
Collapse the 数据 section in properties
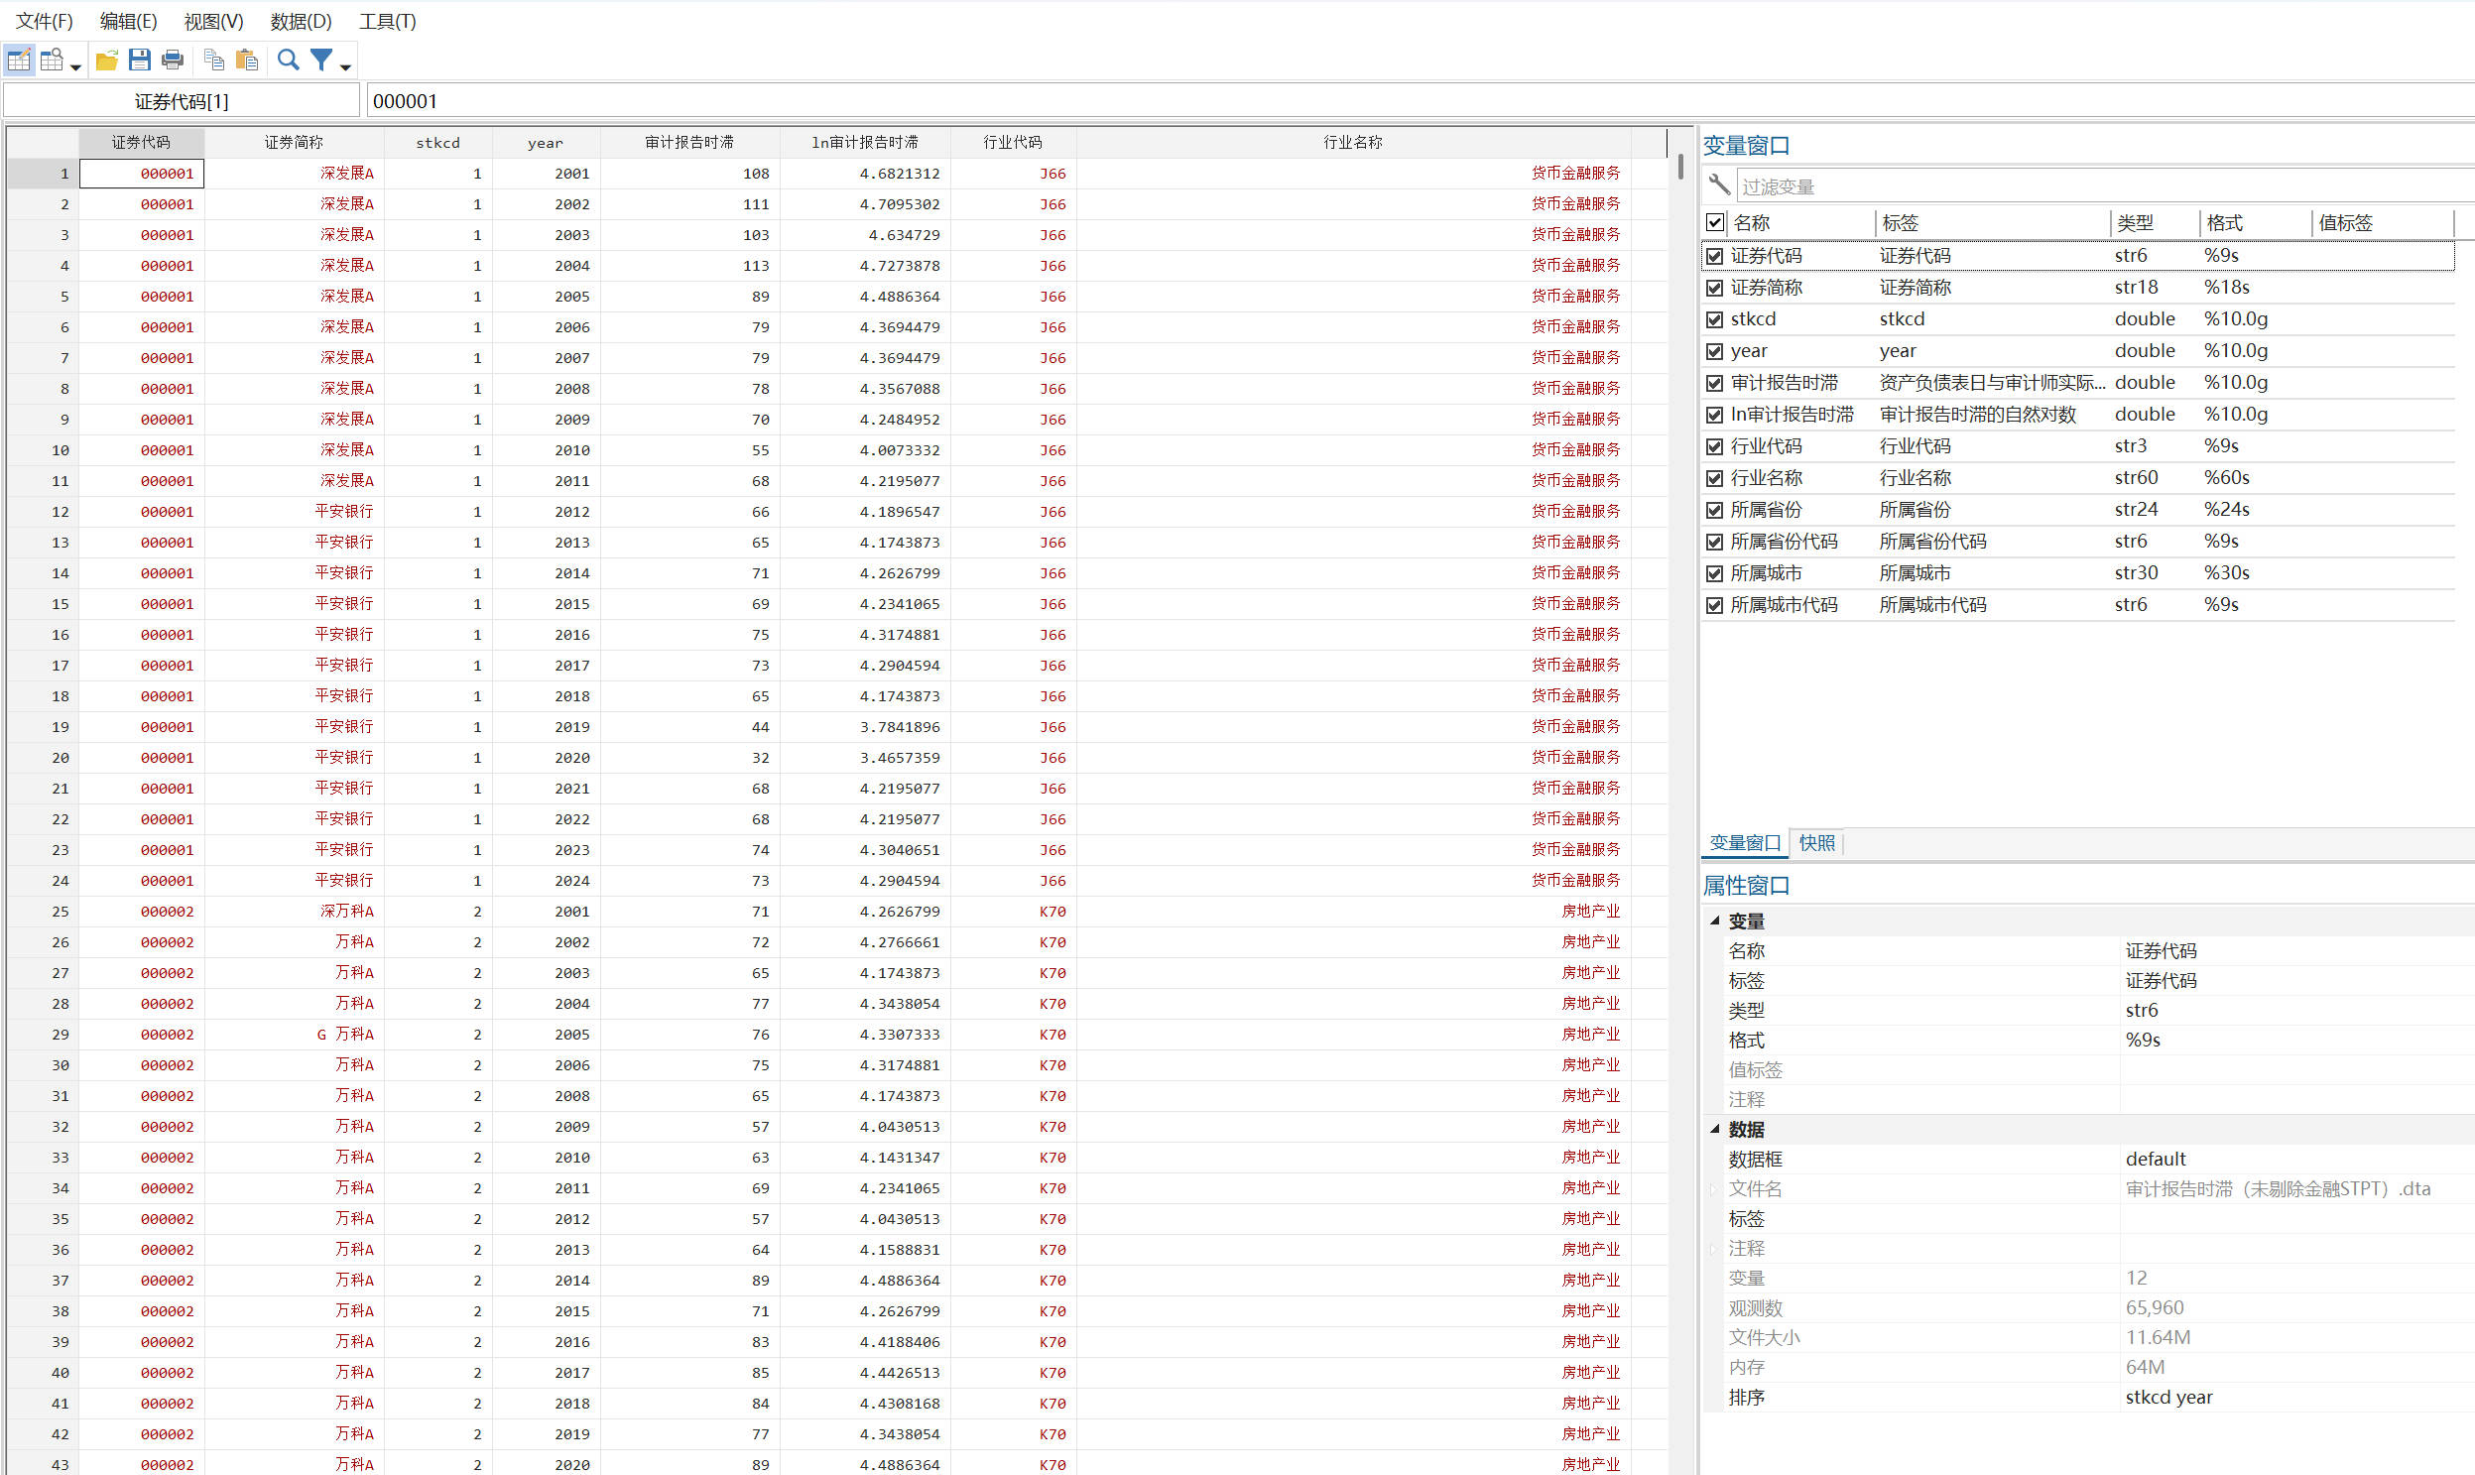tap(1714, 1129)
